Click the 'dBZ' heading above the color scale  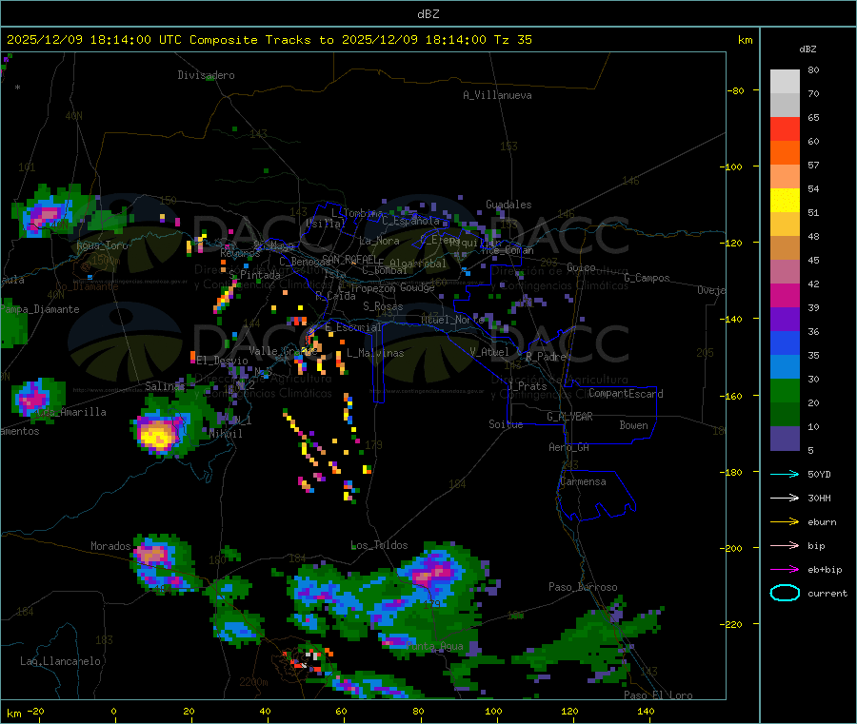(807, 49)
